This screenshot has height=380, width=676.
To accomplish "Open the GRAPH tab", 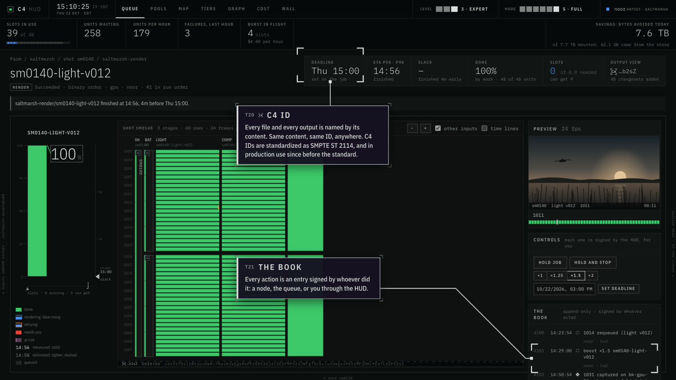I will [237, 9].
